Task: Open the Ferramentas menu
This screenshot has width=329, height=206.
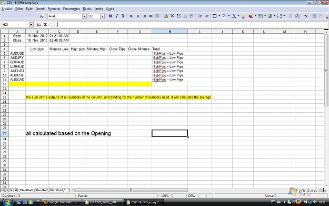Action: click(72, 9)
